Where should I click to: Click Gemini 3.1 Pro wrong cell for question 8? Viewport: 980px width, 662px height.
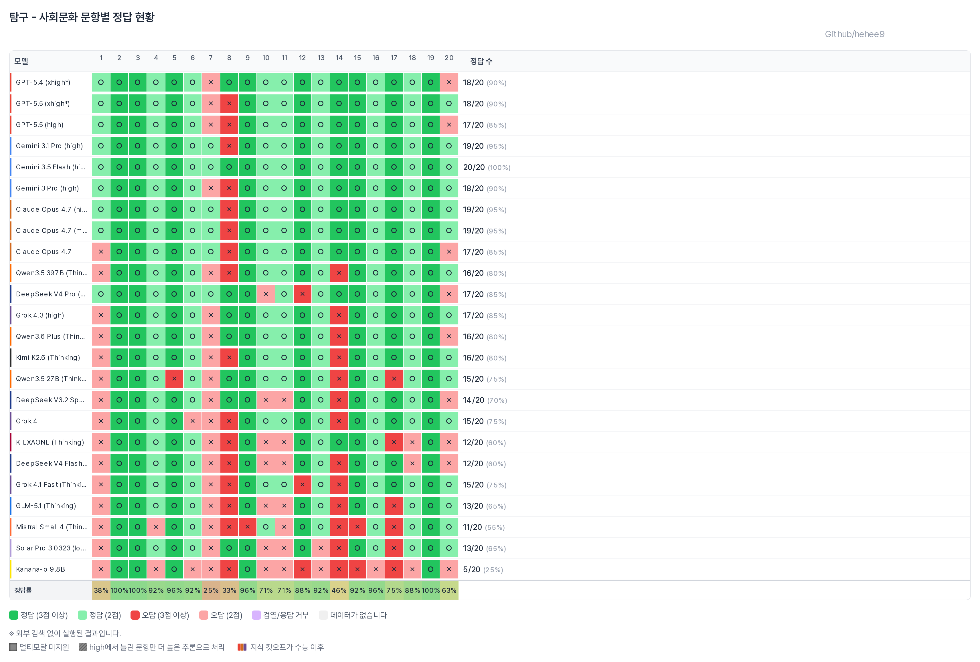pyautogui.click(x=229, y=146)
